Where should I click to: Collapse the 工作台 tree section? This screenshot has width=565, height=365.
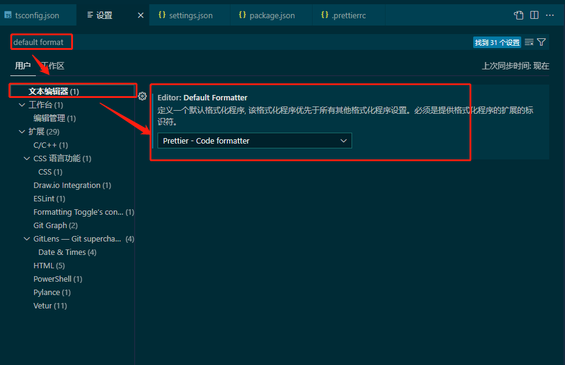tap(21, 104)
